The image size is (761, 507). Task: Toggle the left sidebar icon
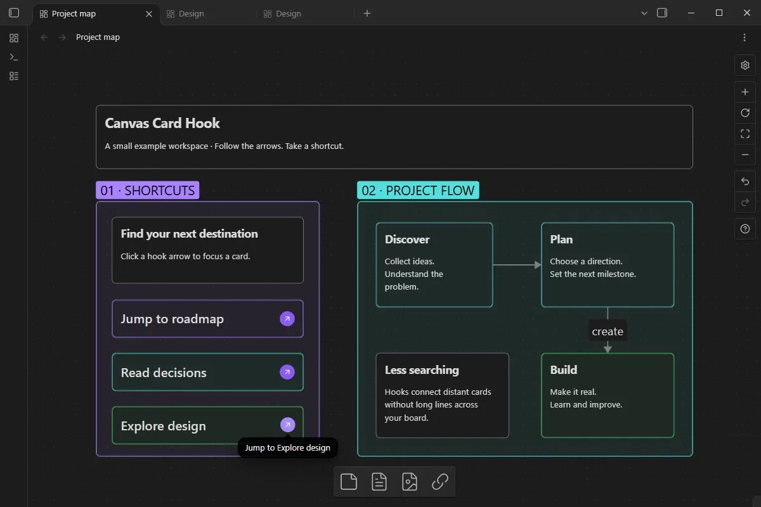click(x=14, y=13)
